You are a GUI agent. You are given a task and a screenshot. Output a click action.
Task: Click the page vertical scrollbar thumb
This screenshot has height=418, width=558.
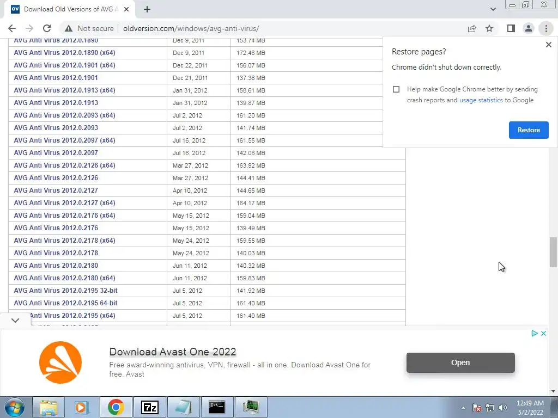[x=553, y=252]
